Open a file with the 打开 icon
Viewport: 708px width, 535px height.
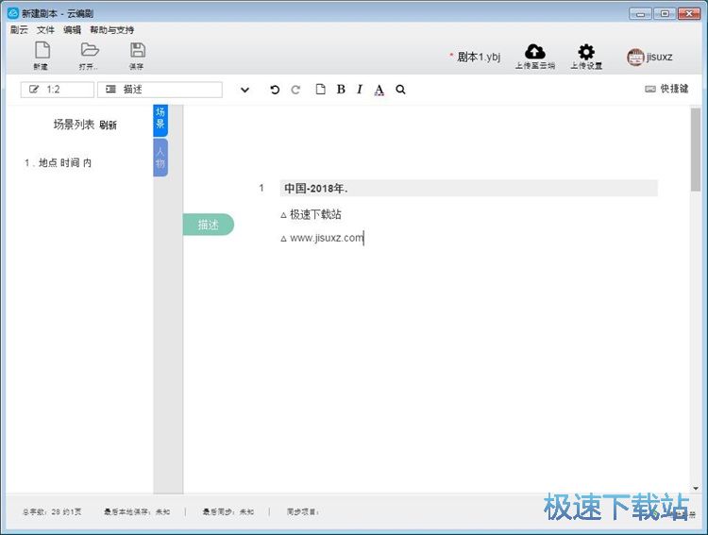(90, 51)
